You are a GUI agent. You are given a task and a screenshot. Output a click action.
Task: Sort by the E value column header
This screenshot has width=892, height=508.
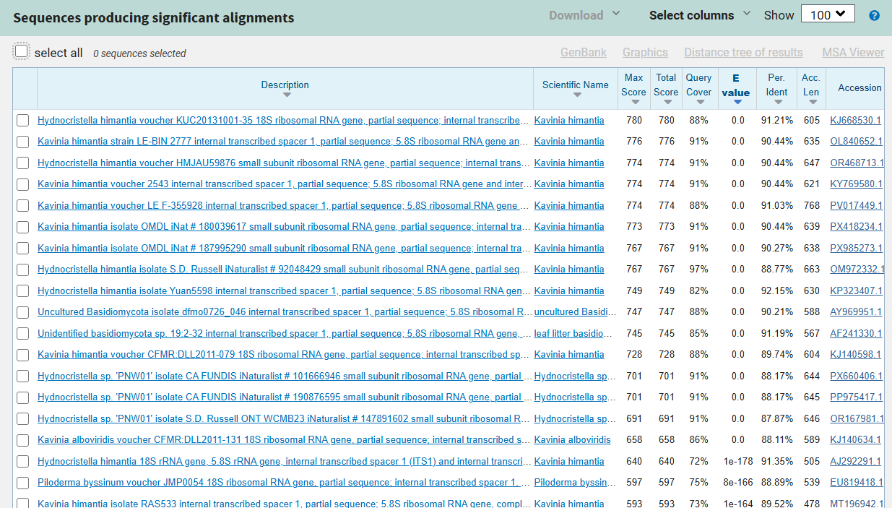[736, 85]
